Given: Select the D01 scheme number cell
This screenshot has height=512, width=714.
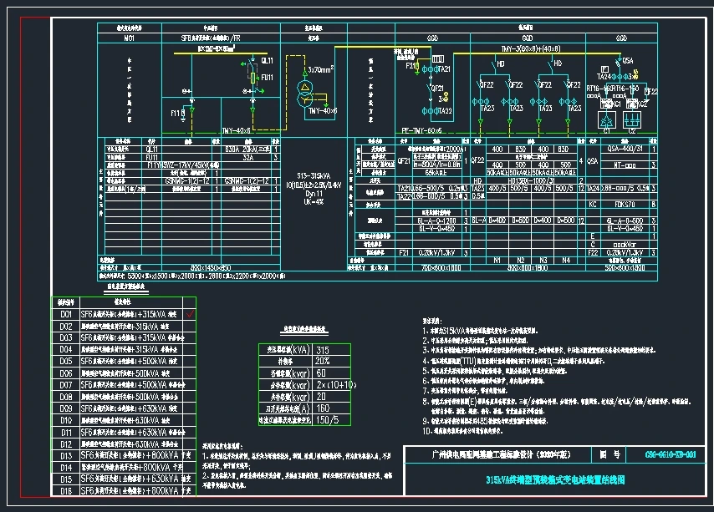Looking at the screenshot, I should [x=65, y=314].
